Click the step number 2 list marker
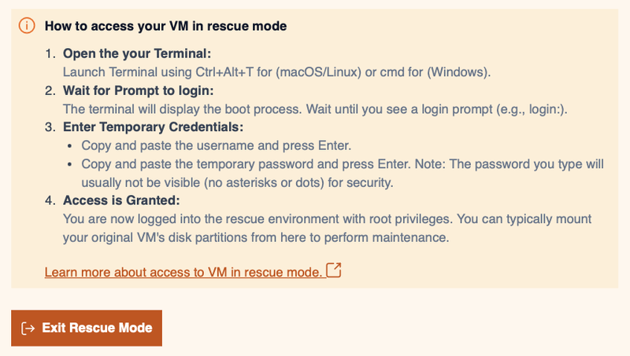630x356 pixels. 50,90
